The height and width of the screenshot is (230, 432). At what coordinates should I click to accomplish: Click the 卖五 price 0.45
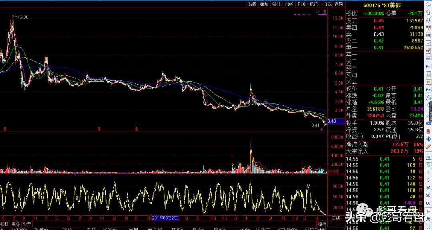(379, 21)
